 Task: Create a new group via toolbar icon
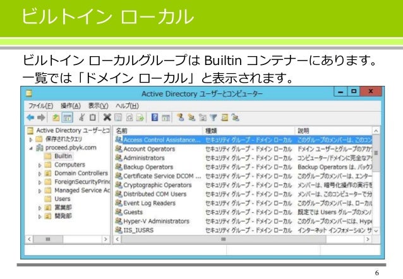[191, 117]
